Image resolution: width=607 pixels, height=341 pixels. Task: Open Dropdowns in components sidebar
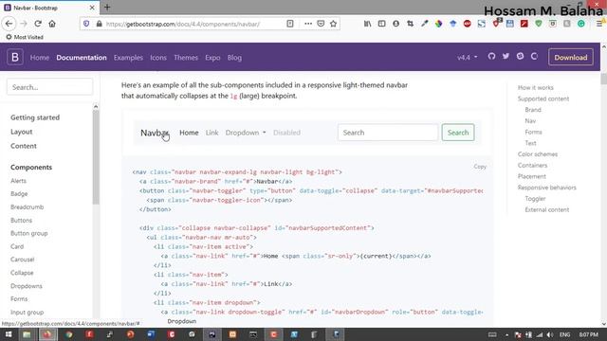(x=27, y=286)
